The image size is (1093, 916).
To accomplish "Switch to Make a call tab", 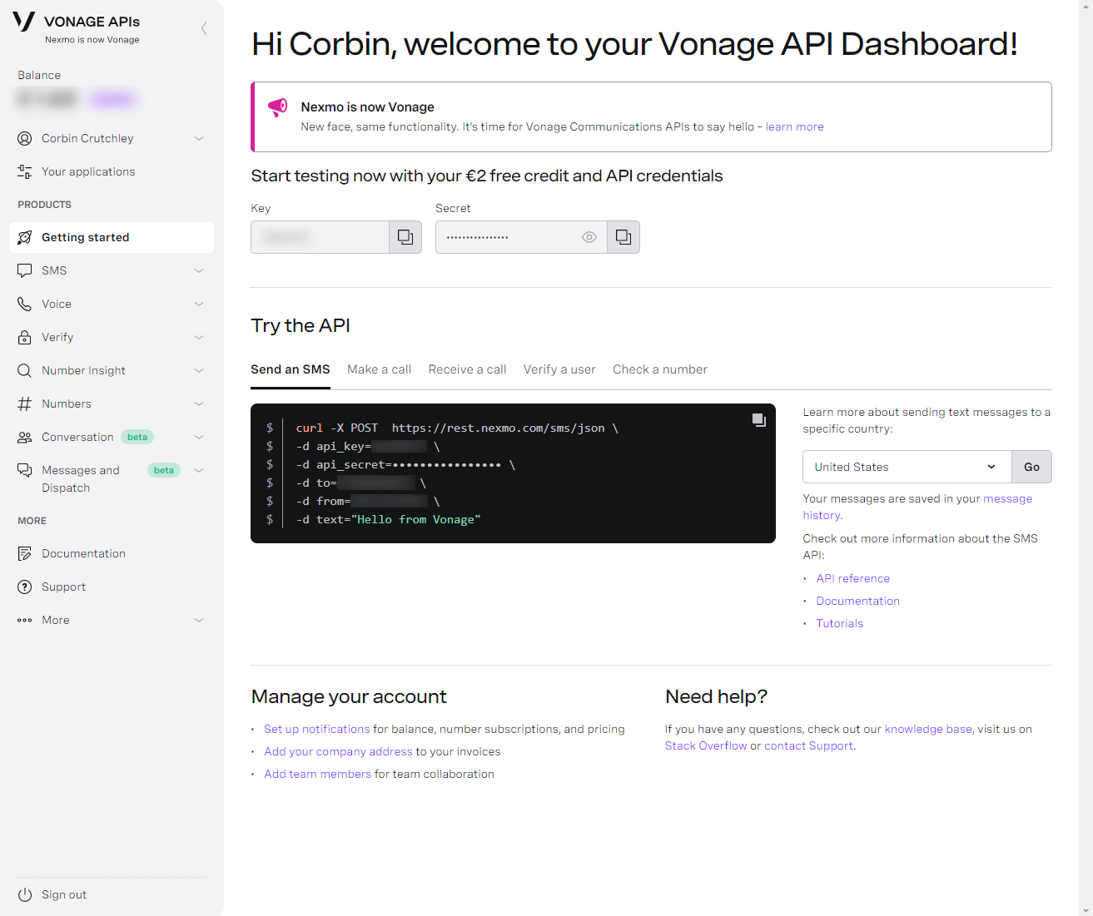I will click(x=379, y=369).
